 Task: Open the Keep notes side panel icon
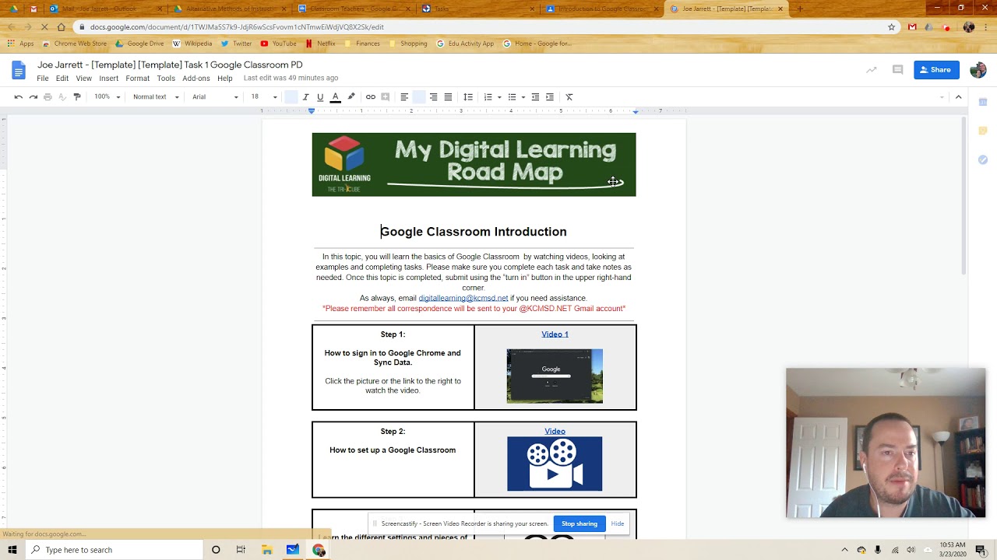pyautogui.click(x=983, y=131)
